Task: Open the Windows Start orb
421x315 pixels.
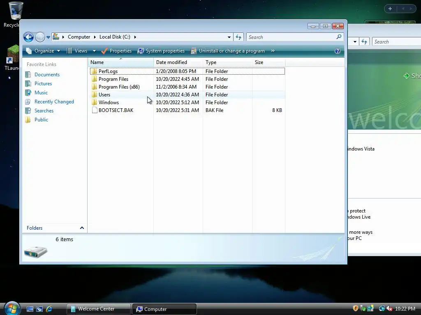Action: click(12, 308)
